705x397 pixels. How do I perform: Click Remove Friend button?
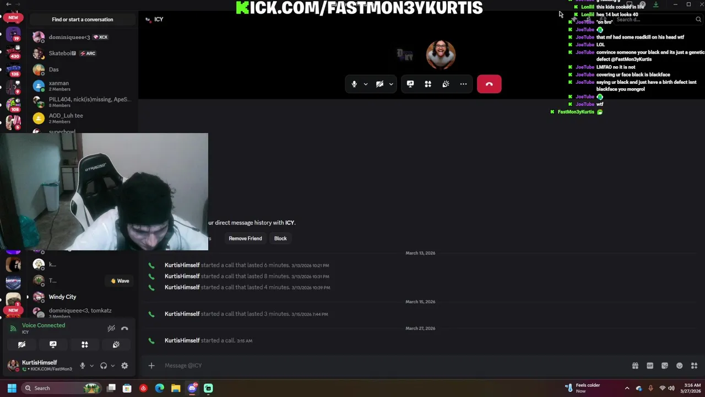tap(245, 238)
